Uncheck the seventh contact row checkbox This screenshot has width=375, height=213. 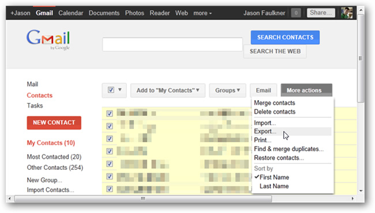point(110,189)
